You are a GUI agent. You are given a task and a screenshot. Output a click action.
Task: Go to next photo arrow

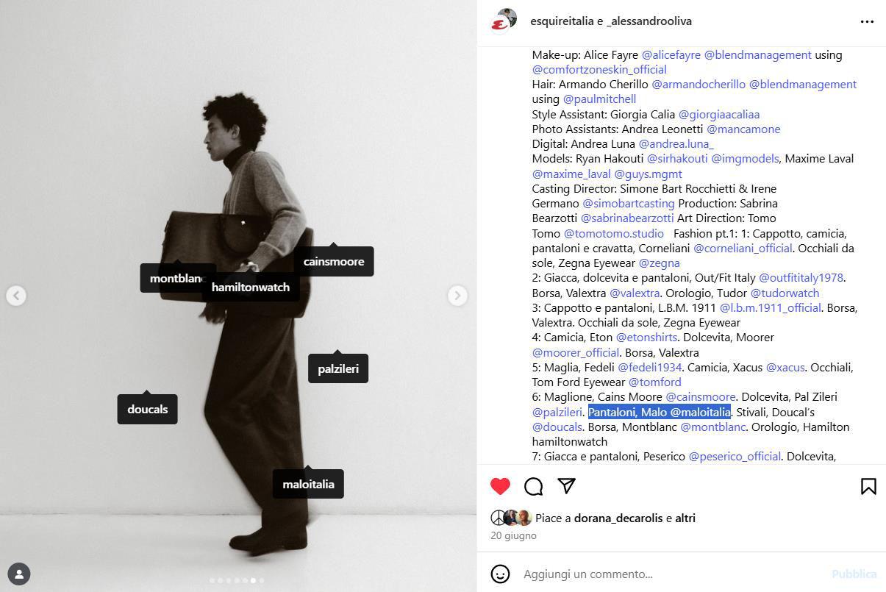[x=457, y=296]
